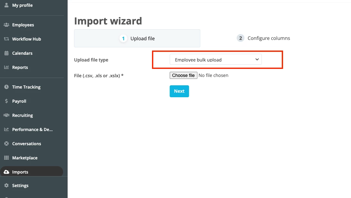Viewport: 351px width, 198px height.
Task: Select the Upload file step tab
Action: (137, 38)
